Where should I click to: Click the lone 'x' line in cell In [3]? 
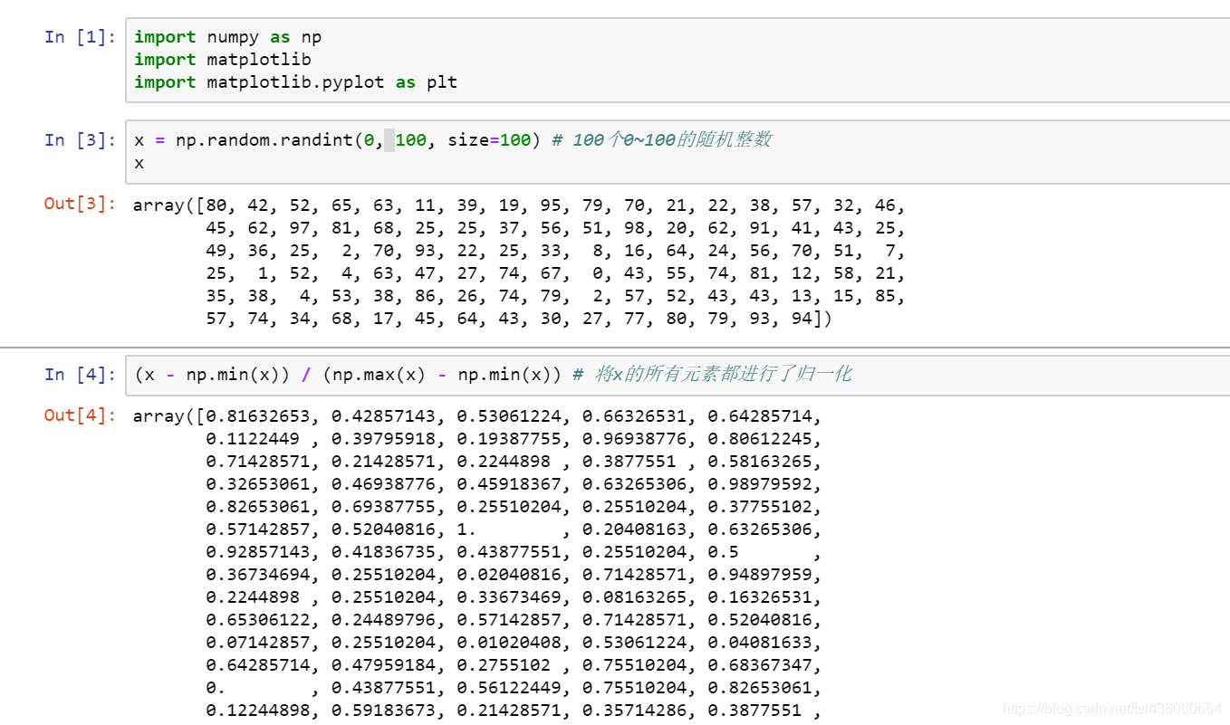139,163
